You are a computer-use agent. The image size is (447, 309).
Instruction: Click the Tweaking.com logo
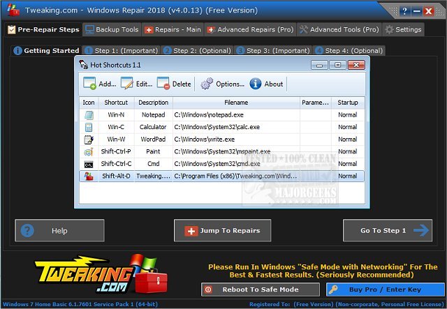pyautogui.click(x=101, y=274)
